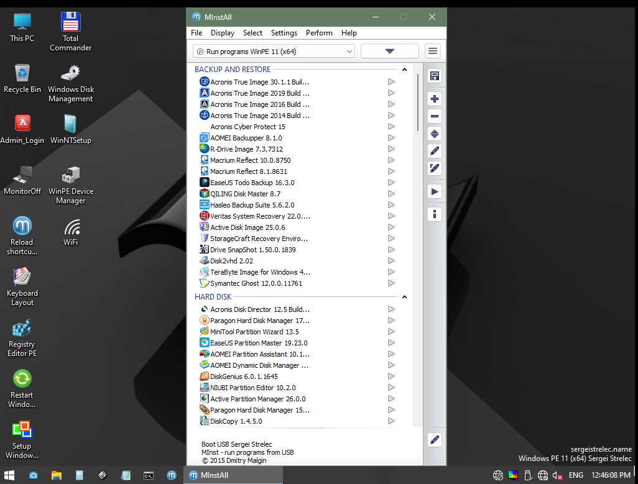The height and width of the screenshot is (484, 638).
Task: Open the Perform menu
Action: point(319,33)
